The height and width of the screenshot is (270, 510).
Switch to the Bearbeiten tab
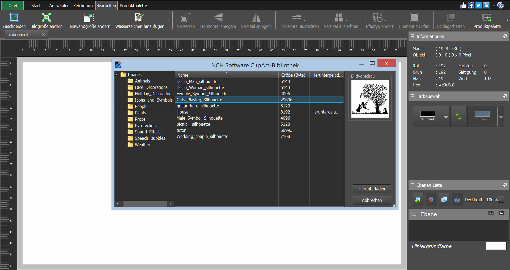106,6
